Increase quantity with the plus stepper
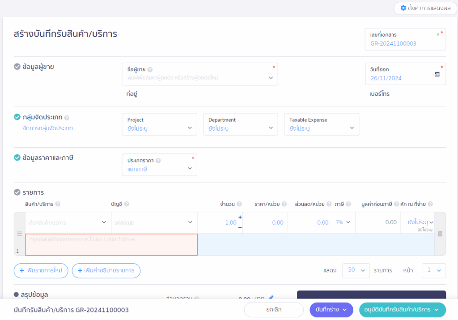The width and height of the screenshot is (458, 320). (240, 218)
